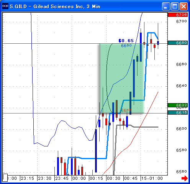Click the 00:30 time axis label
The width and height of the screenshot is (190, 184).
point(113,178)
